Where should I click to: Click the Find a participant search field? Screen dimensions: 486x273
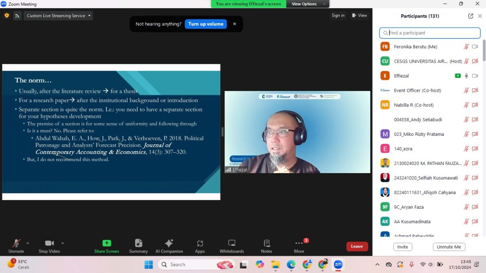[x=430, y=33]
